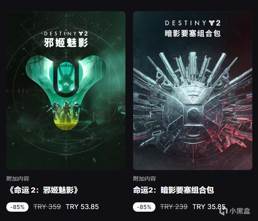Image resolution: width=258 pixels, height=221 pixels.
Task: Click the -85% badge under 邪姬魅影
Action: (18, 207)
